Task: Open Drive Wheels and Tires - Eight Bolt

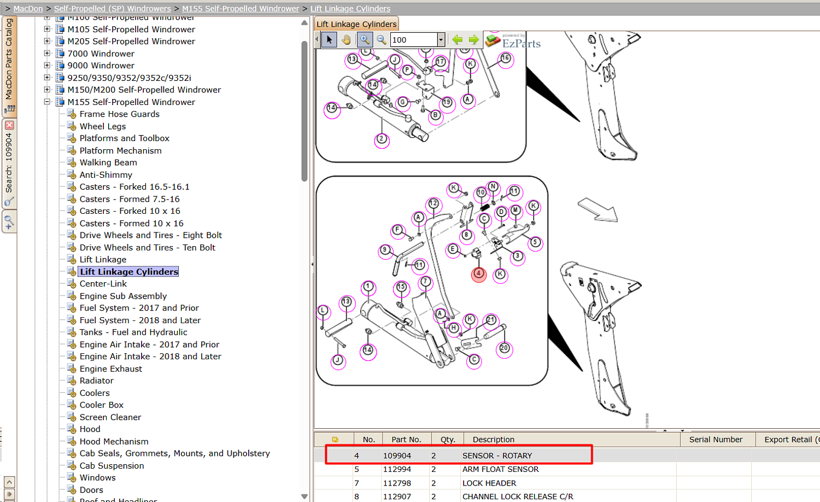Action: pos(151,235)
